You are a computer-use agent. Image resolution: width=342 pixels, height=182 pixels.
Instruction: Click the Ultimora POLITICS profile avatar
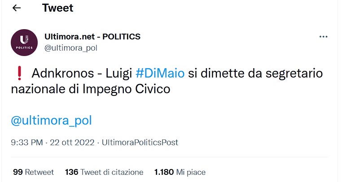coord(24,43)
